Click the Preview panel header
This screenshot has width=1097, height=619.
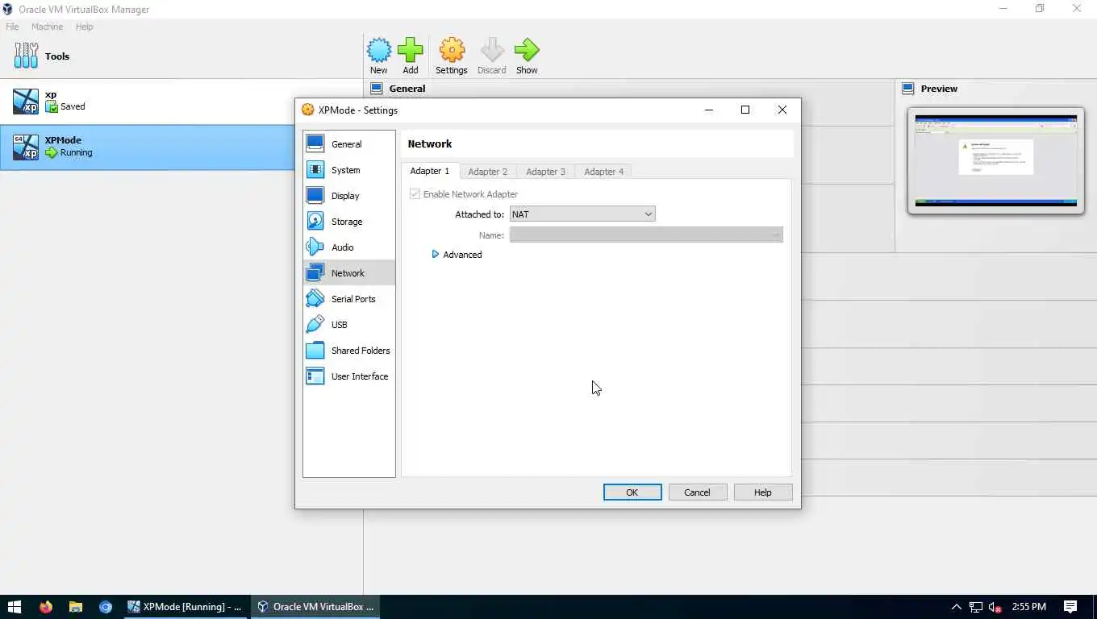(x=930, y=89)
